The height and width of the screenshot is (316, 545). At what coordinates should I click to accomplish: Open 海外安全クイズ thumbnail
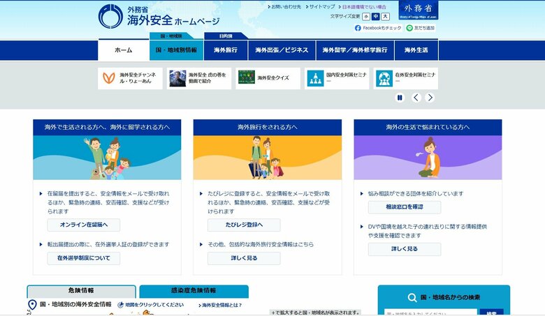click(x=247, y=77)
